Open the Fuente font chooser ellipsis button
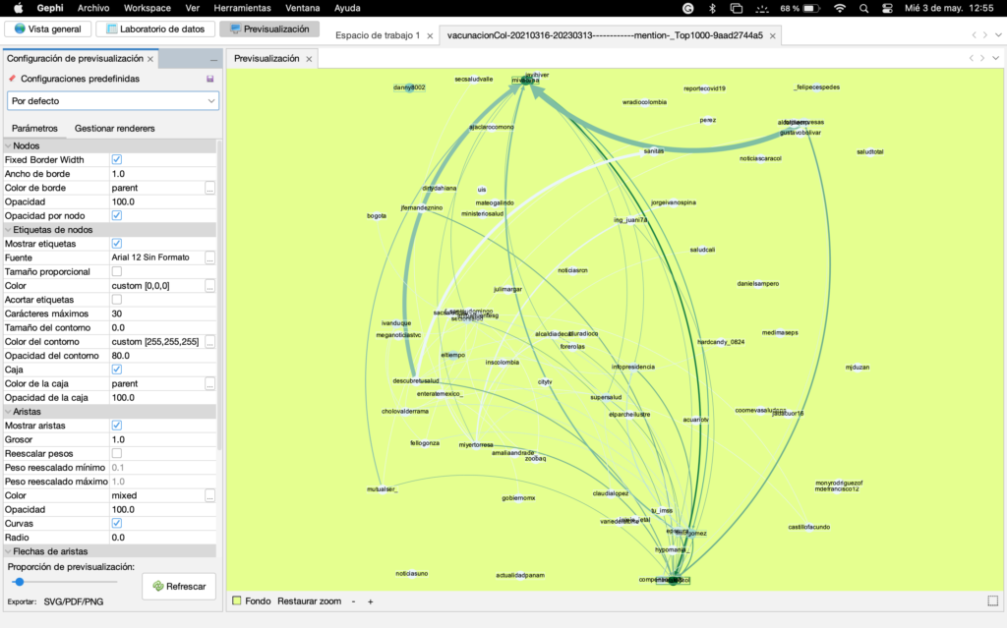 [209, 257]
